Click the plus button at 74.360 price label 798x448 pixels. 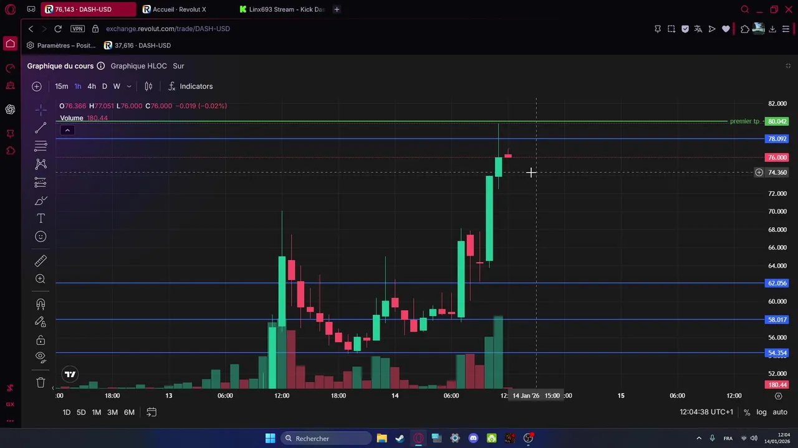759,172
